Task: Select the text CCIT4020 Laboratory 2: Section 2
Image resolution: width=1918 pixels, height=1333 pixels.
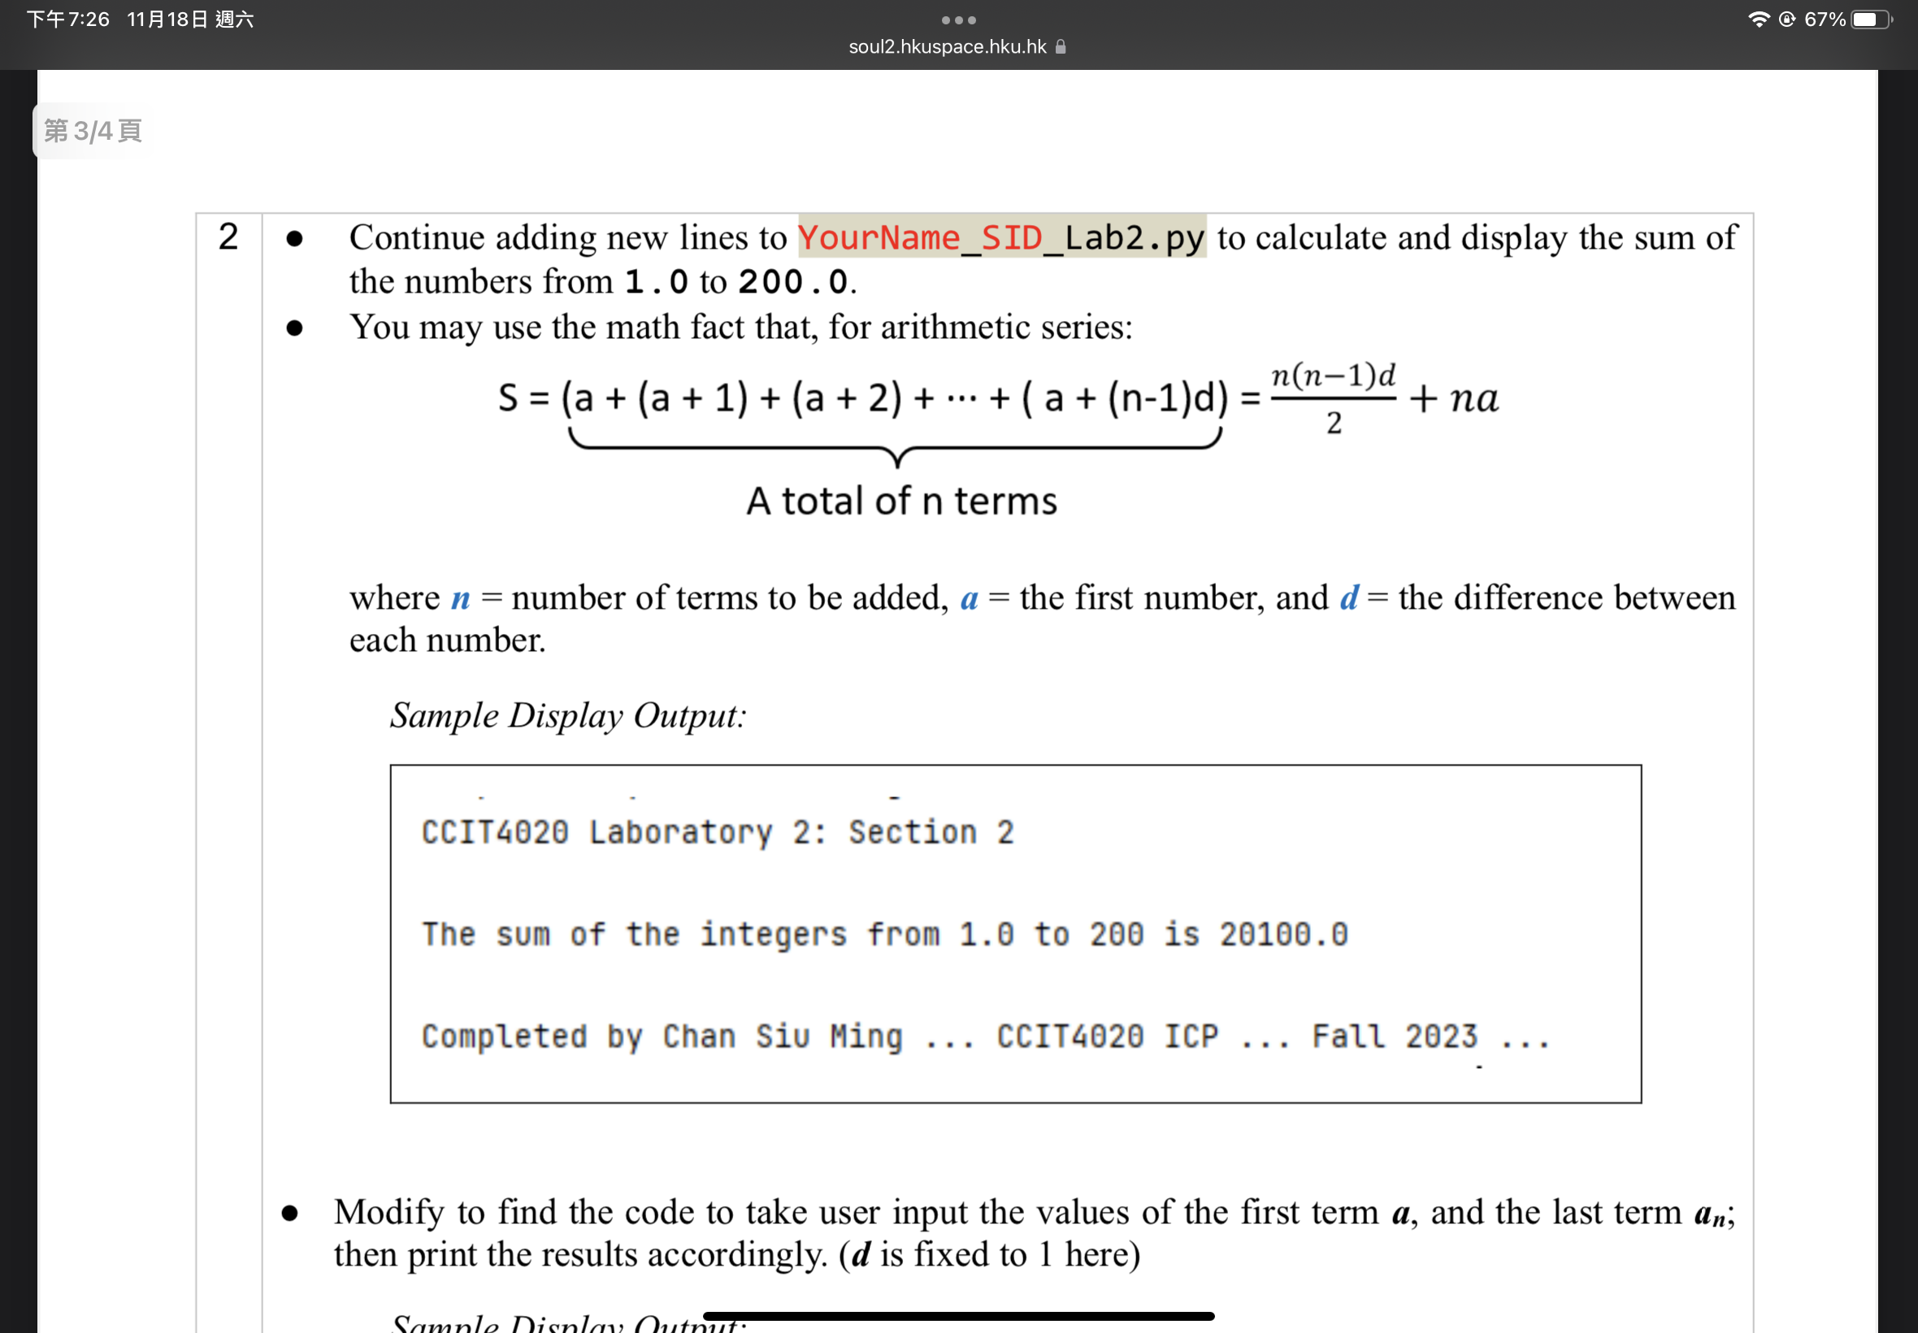Action: [x=717, y=831]
